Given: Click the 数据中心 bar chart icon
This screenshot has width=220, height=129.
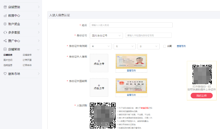Looking at the screenshot, I should coord(5,15).
